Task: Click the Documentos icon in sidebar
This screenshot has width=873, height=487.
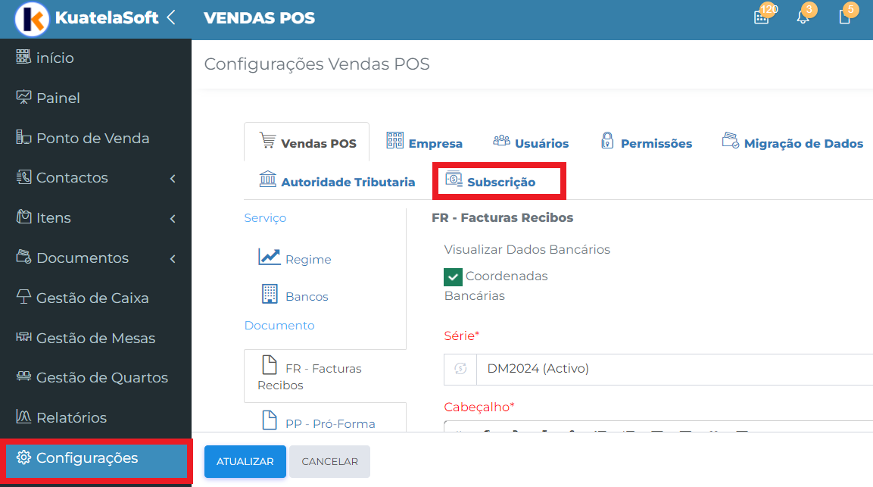Action: pos(23,256)
